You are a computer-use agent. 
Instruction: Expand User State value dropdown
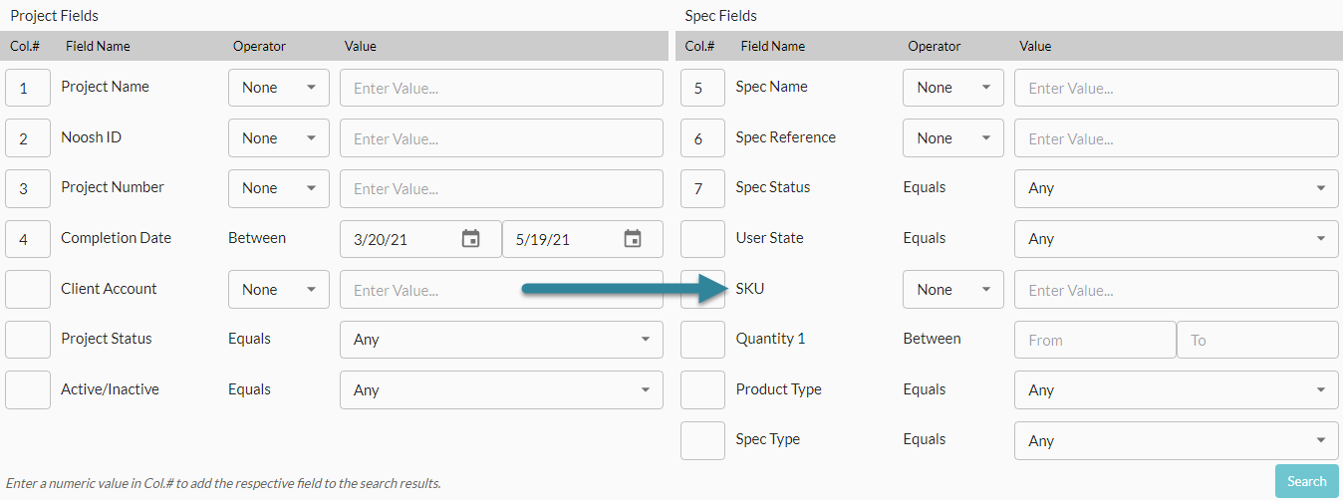tap(1177, 239)
